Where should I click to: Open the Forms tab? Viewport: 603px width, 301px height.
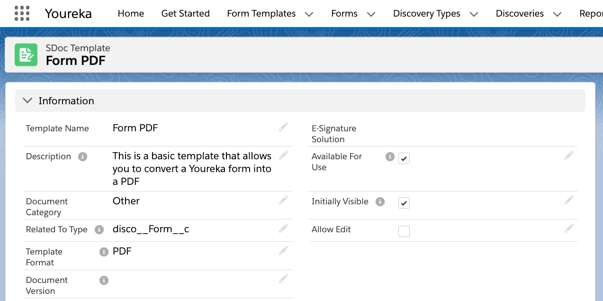point(344,14)
